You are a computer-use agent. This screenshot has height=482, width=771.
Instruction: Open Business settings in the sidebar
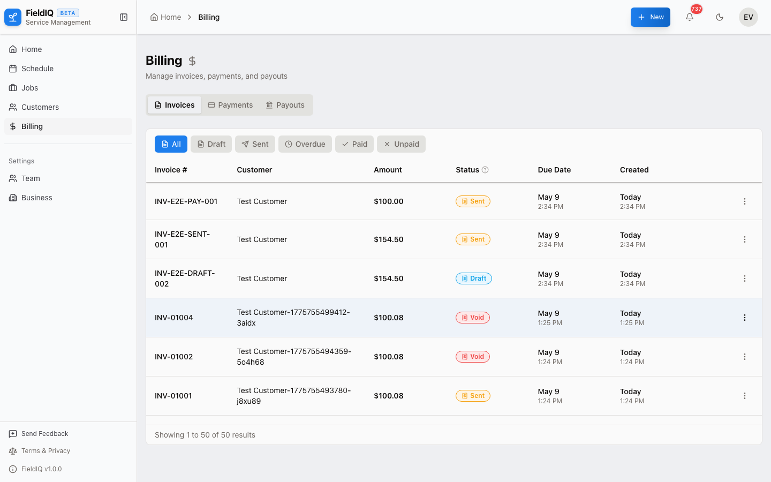(36, 197)
